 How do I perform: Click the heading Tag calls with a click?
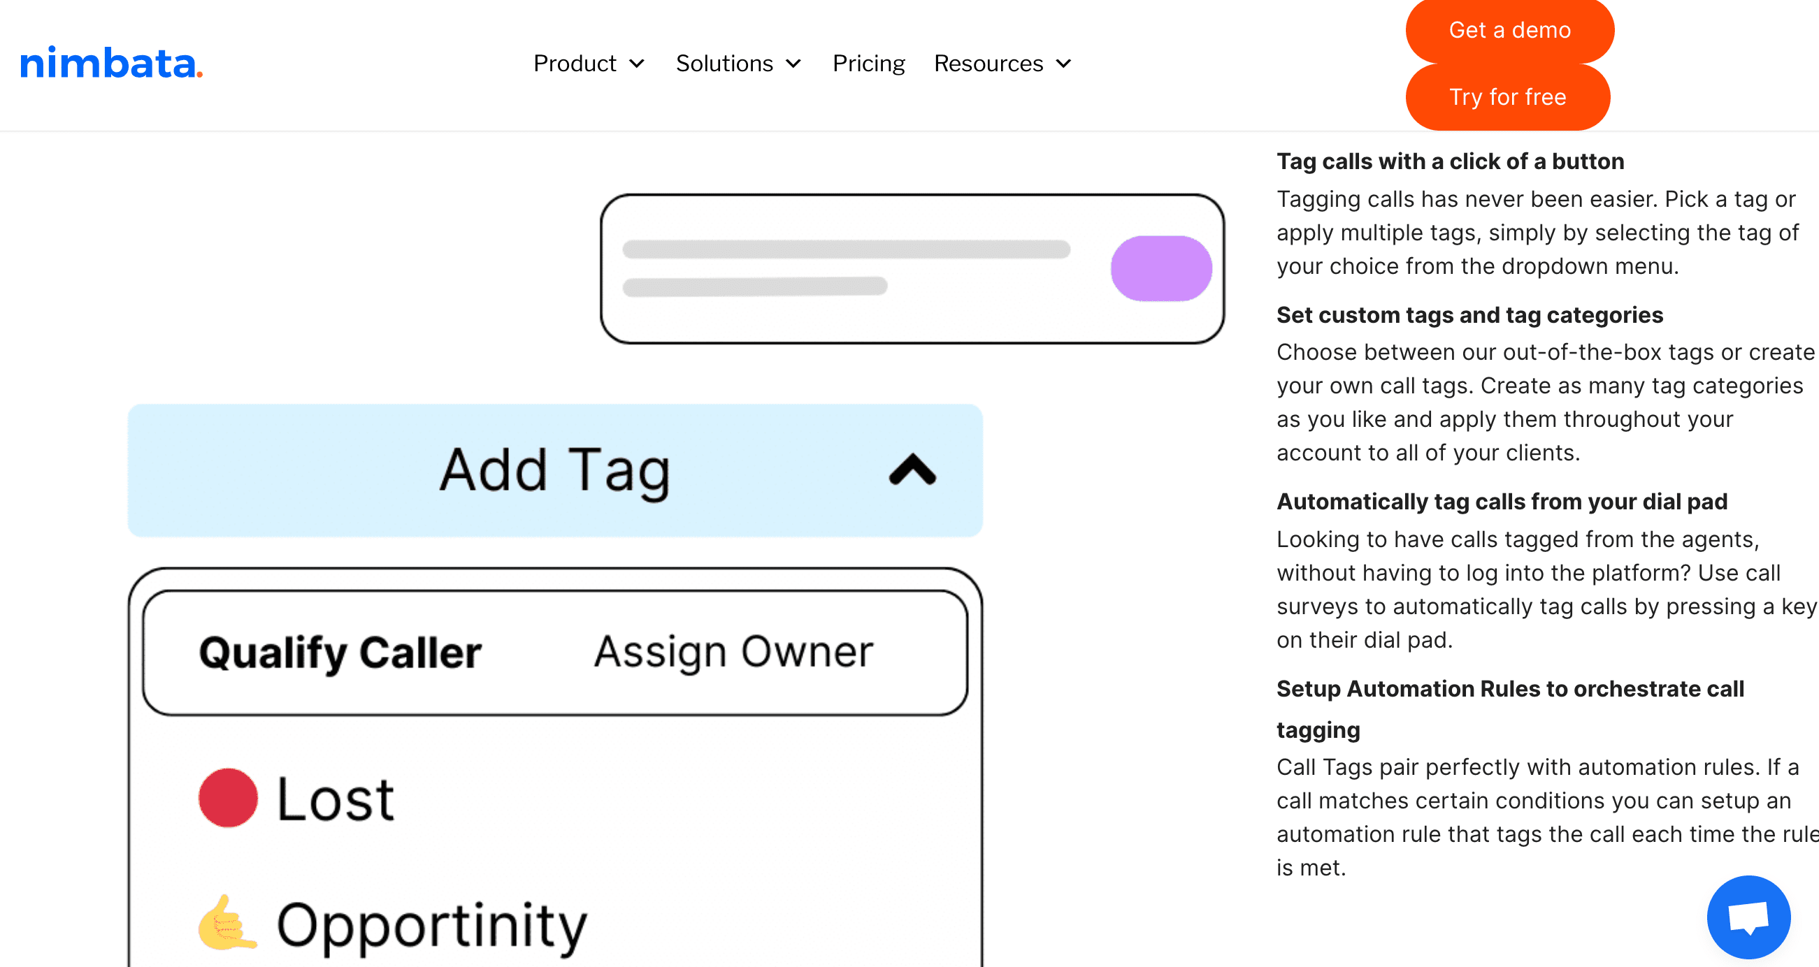click(1449, 161)
